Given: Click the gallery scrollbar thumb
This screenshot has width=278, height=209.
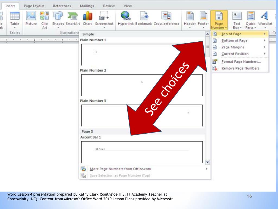Looking at the screenshot, I should pyautogui.click(x=207, y=47).
